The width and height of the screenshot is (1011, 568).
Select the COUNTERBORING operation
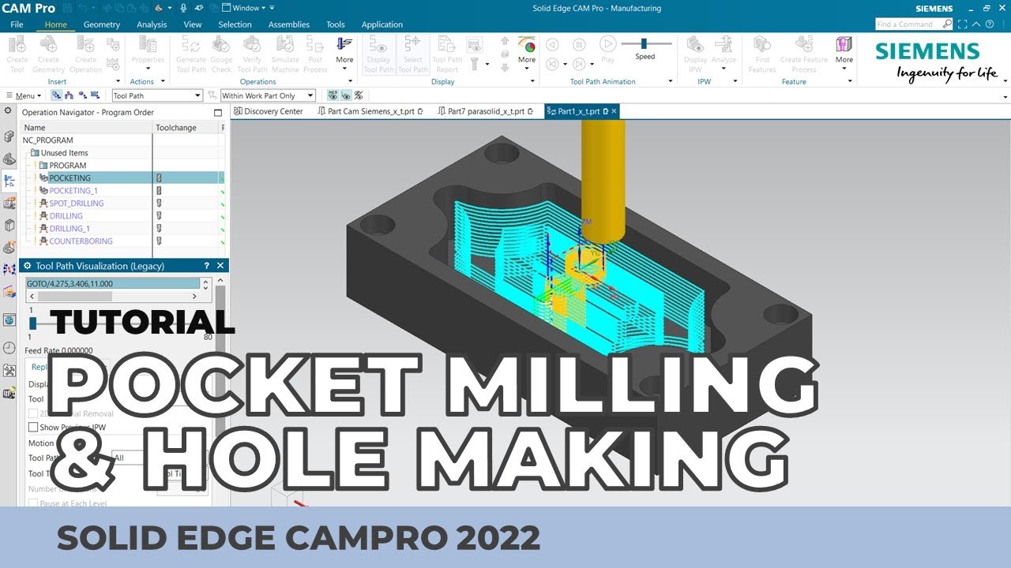(81, 241)
